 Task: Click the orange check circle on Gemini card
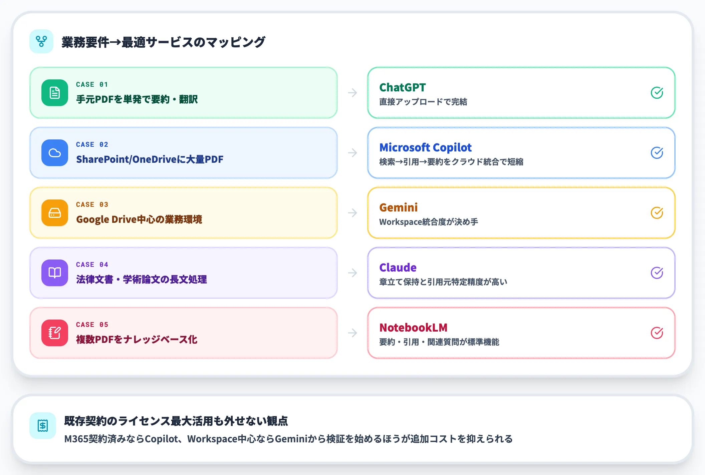pyautogui.click(x=657, y=213)
